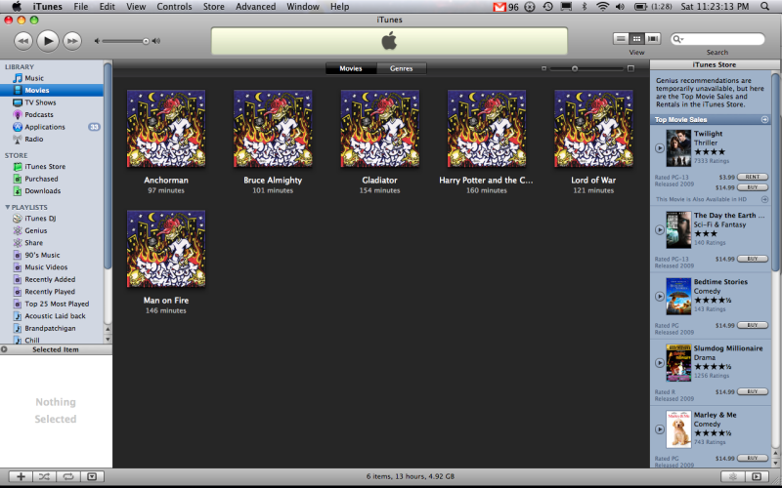782x488 pixels.
Task: Switch to list view
Action: (621, 38)
